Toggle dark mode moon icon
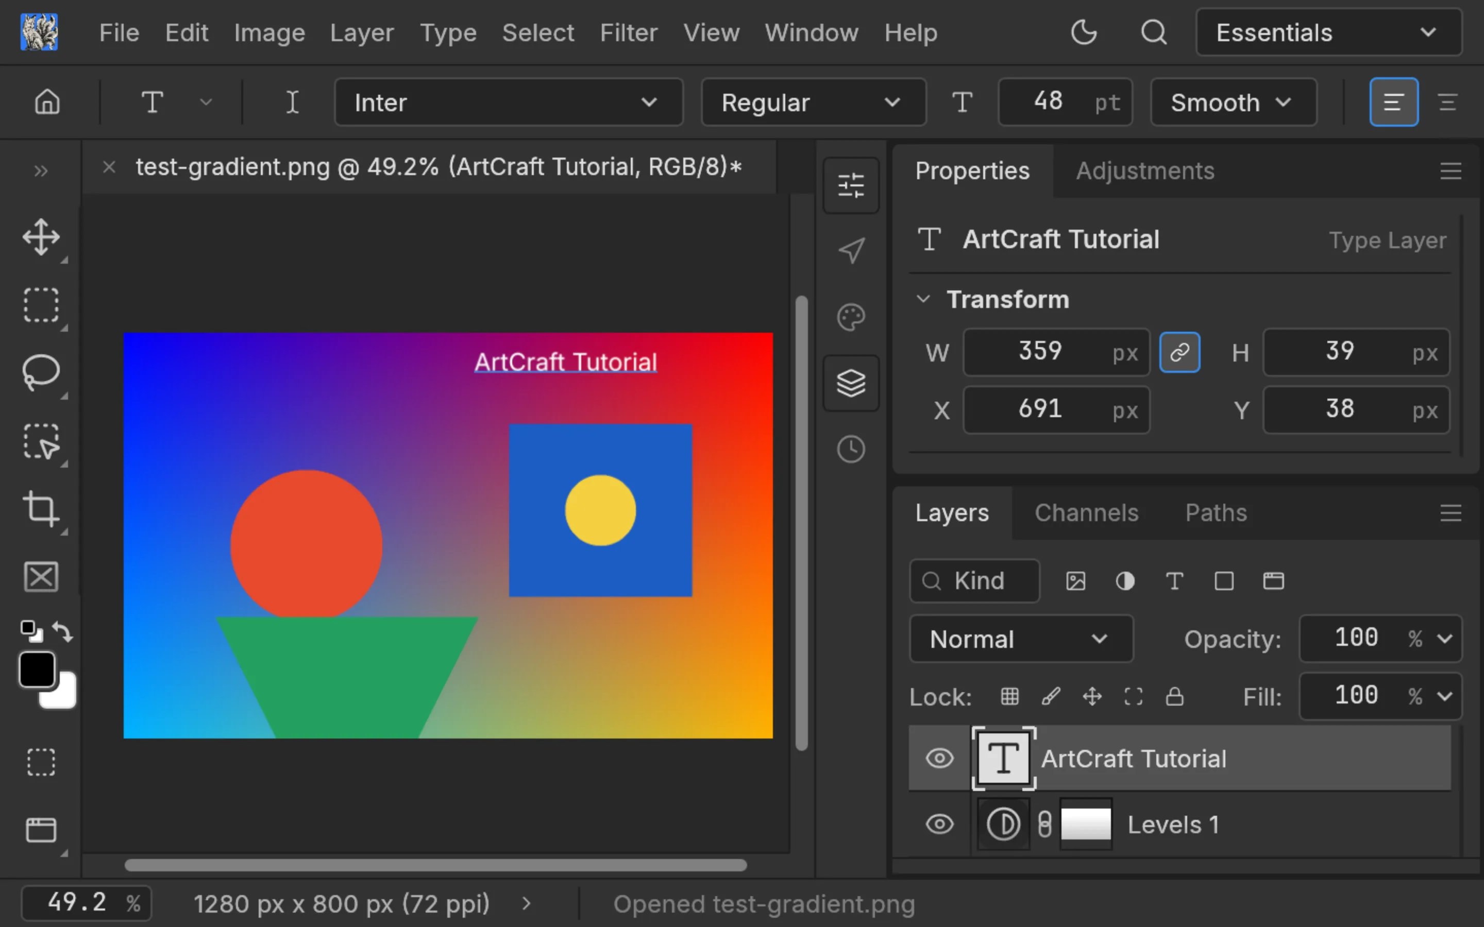1484x927 pixels. click(x=1084, y=32)
